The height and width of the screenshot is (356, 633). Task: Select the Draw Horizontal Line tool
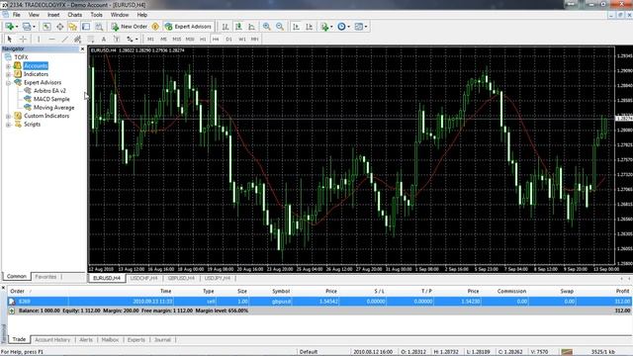[x=51, y=40]
